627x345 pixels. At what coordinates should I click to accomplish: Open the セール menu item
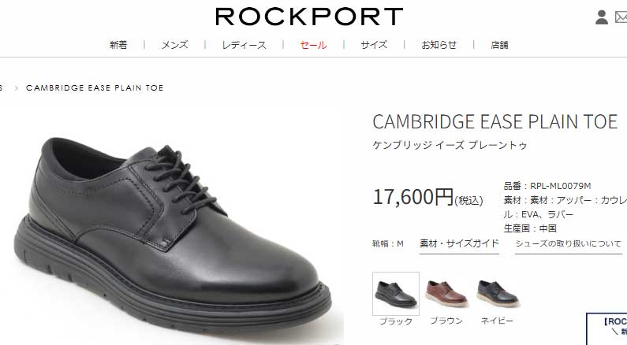tap(314, 45)
